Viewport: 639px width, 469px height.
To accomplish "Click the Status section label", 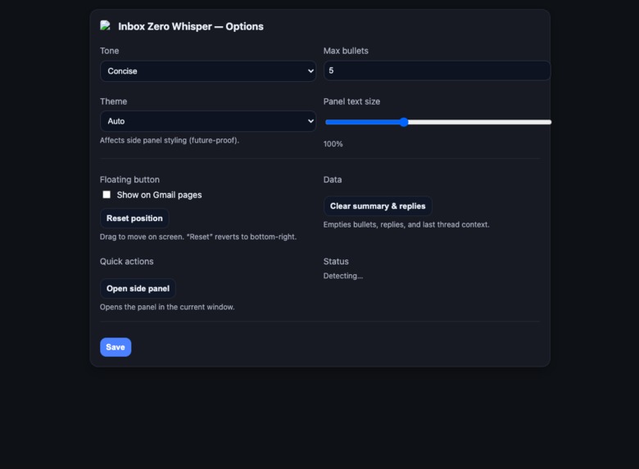I will click(336, 261).
